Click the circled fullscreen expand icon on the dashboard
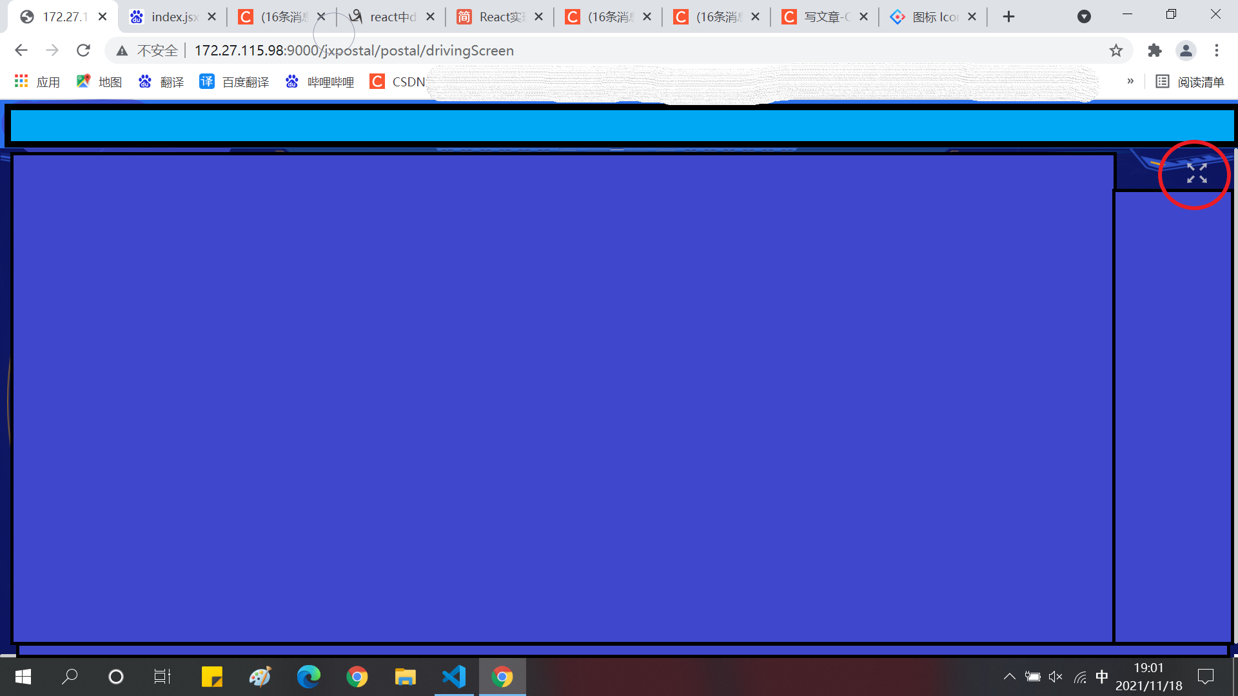Viewport: 1238px width, 696px height. coord(1197,174)
